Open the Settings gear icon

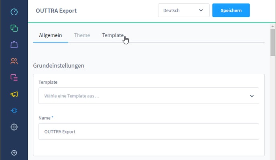[14, 127]
